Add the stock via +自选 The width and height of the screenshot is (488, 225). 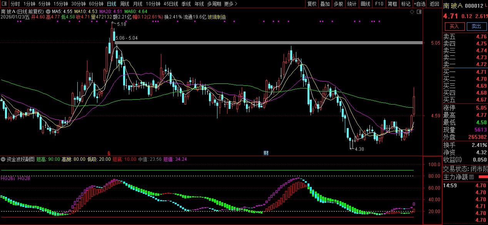[x=419, y=4]
